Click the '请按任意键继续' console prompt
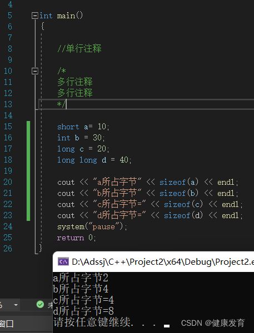This screenshot has width=254, height=333. tap(92, 322)
